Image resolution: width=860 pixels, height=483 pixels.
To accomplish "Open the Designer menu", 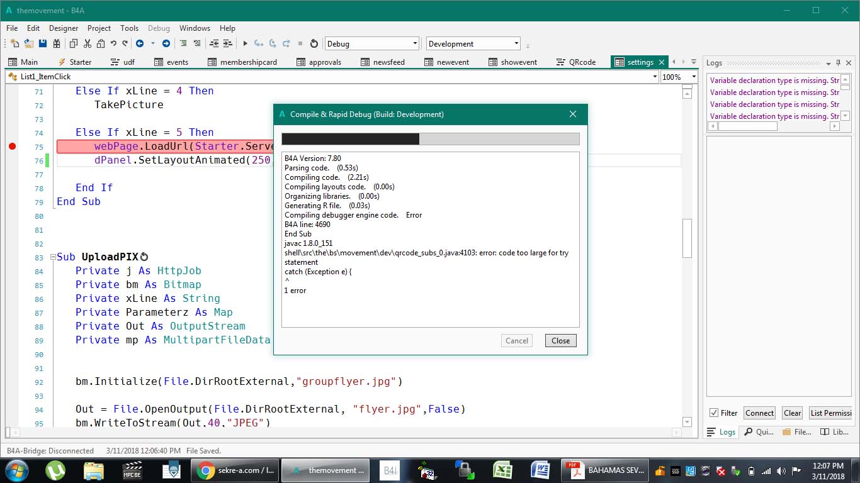I will click(x=64, y=28).
